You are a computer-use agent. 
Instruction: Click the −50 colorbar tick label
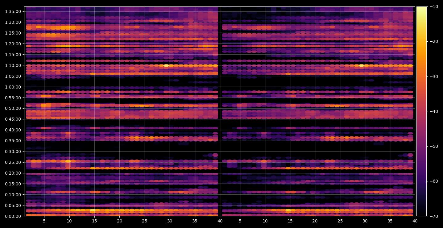pos(434,146)
